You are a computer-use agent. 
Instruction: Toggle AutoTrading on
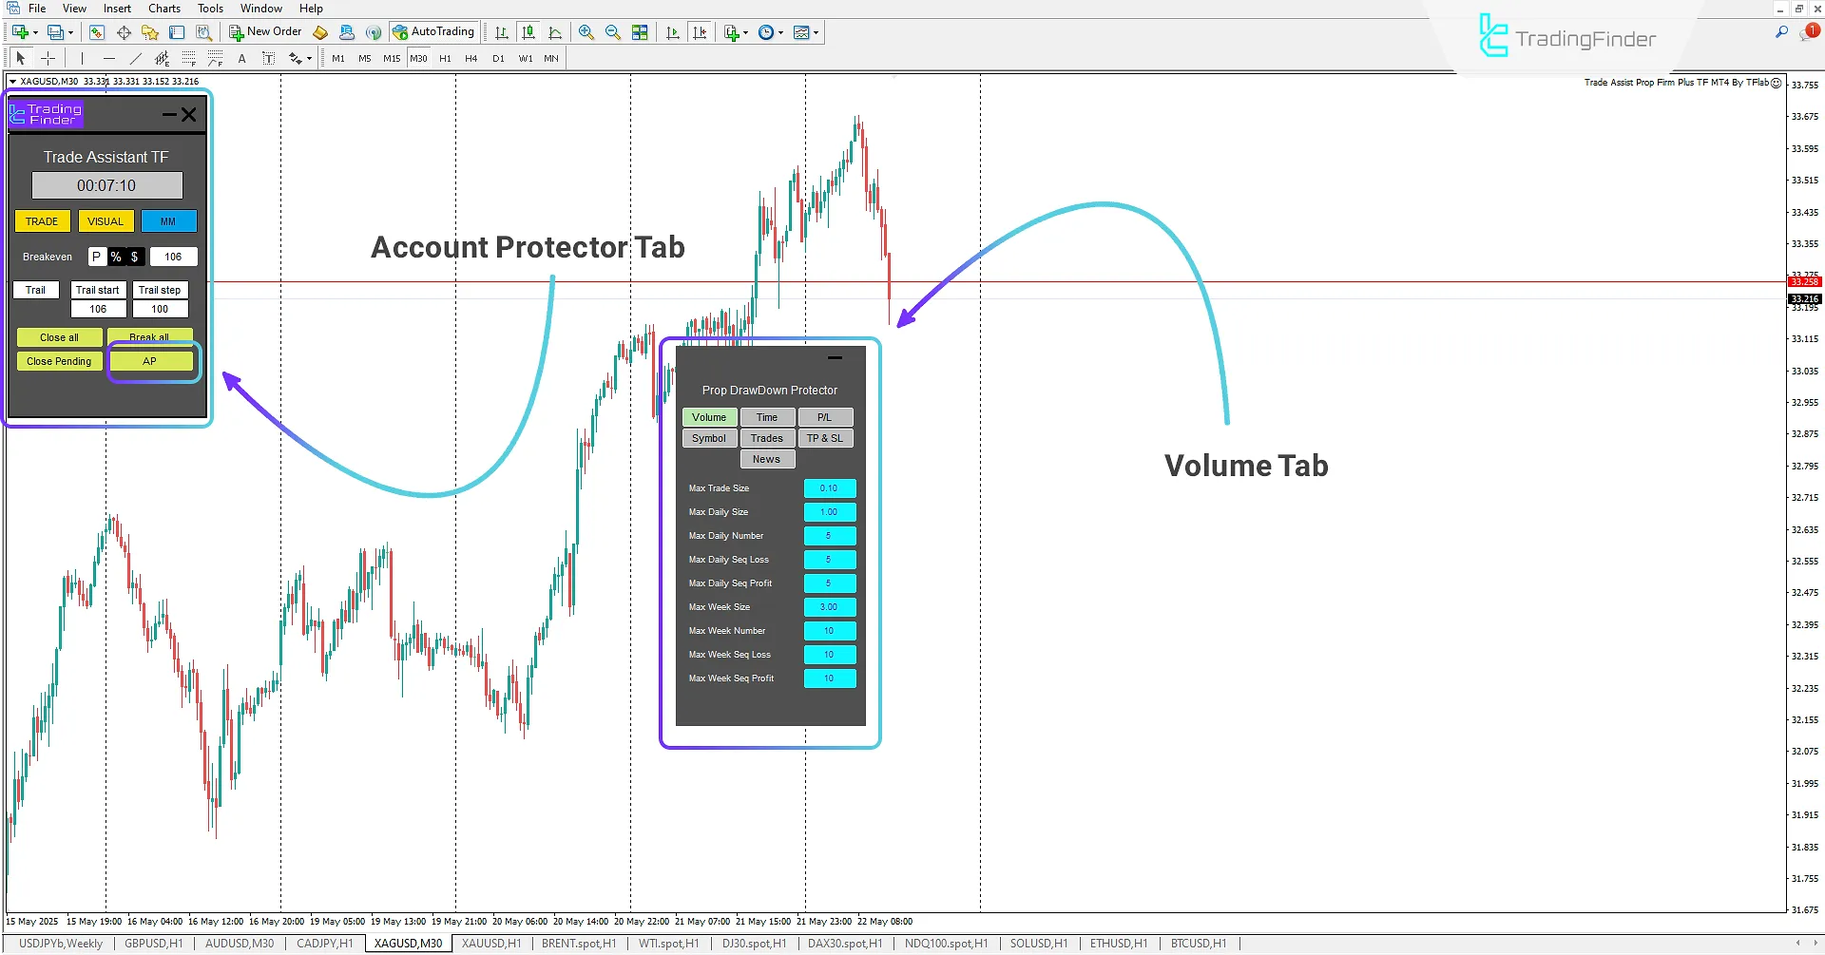click(x=430, y=31)
